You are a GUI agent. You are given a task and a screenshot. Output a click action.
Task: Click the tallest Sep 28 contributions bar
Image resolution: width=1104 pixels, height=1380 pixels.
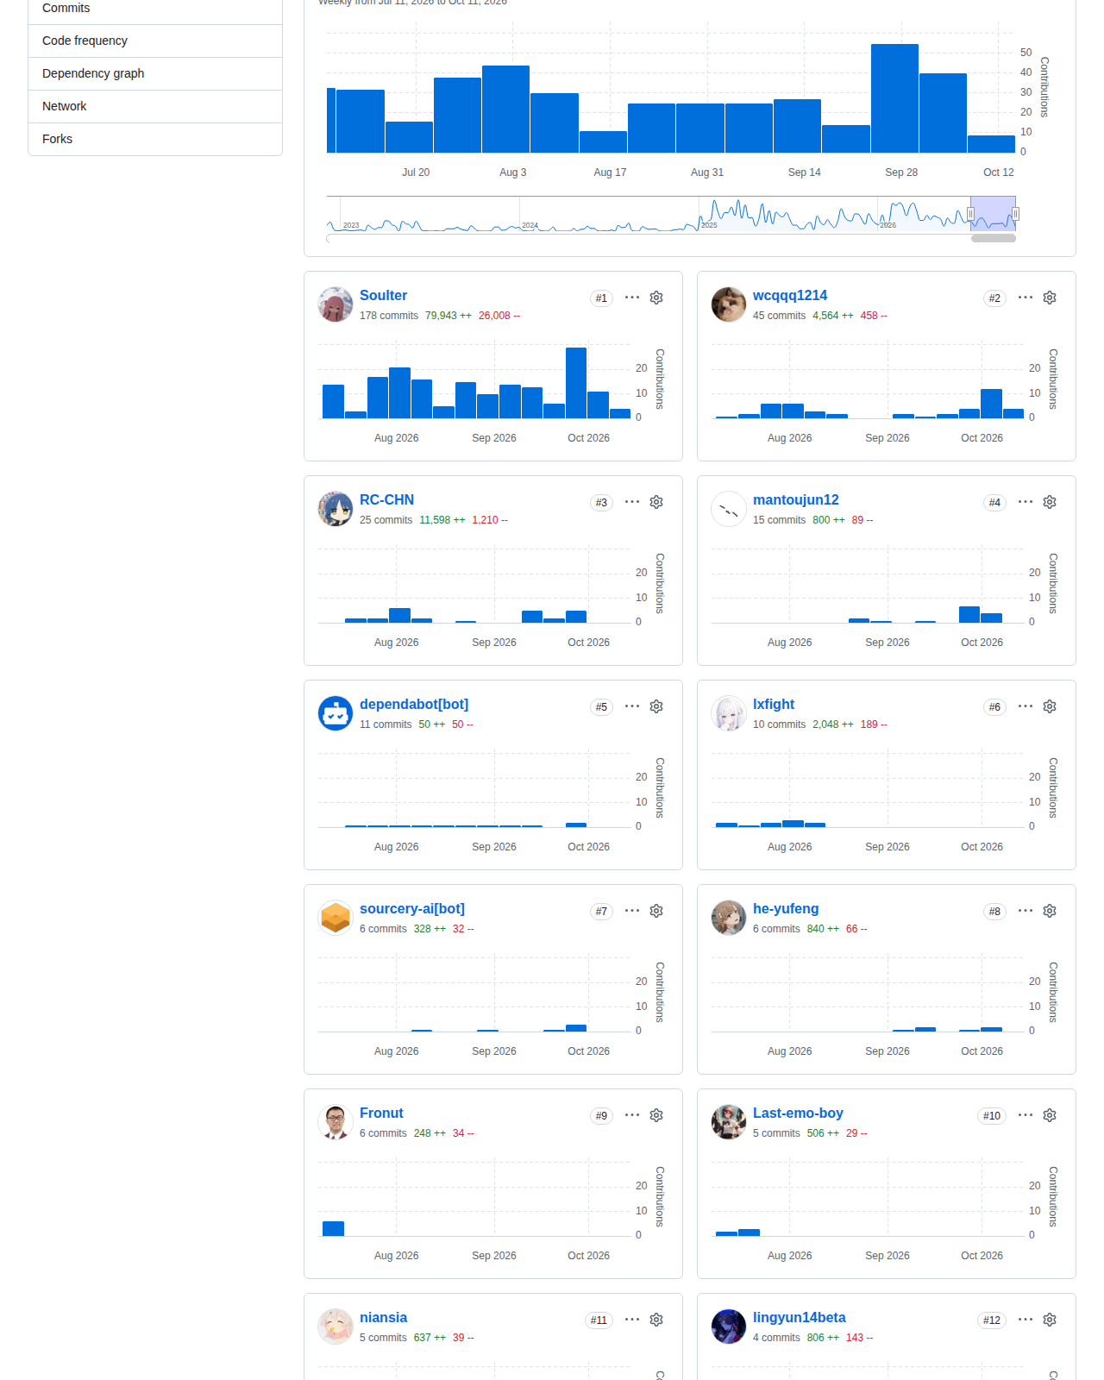click(894, 98)
